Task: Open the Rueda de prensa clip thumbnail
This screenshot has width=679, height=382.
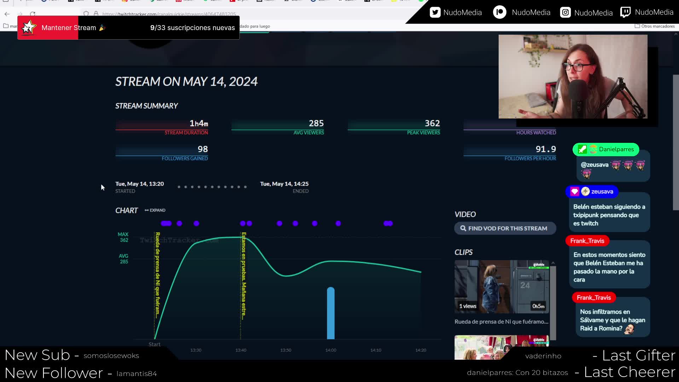Action: click(x=501, y=287)
